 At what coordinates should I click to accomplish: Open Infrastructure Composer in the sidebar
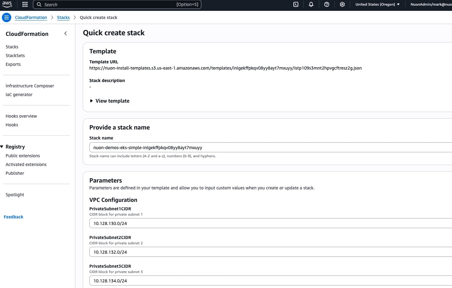click(x=30, y=86)
